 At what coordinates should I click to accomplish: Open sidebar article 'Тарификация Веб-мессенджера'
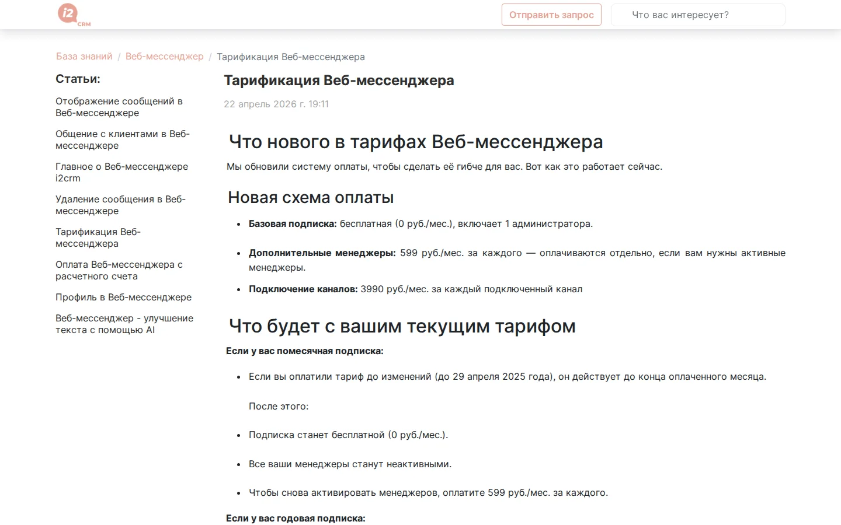click(x=98, y=237)
